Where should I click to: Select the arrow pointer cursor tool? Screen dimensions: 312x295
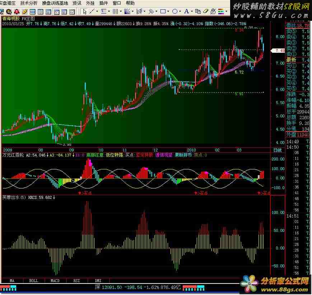[85, 11]
